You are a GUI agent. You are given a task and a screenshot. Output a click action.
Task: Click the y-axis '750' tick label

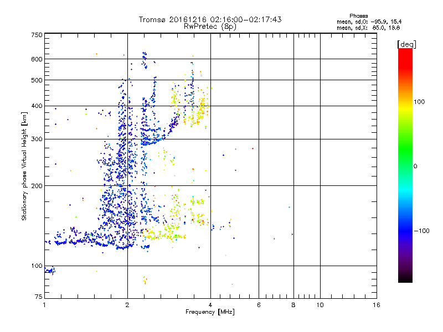[37, 35]
